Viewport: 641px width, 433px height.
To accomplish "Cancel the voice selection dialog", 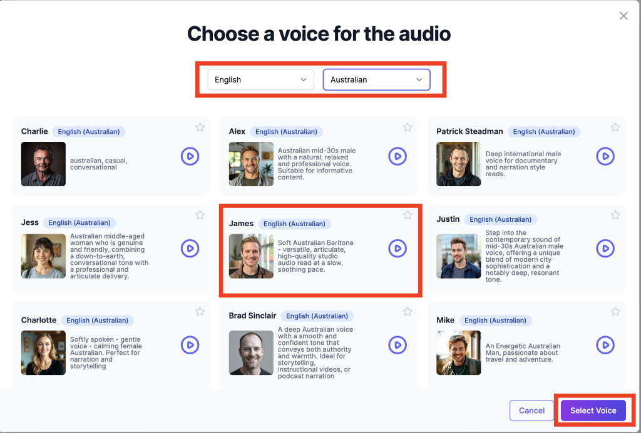I will pyautogui.click(x=531, y=411).
